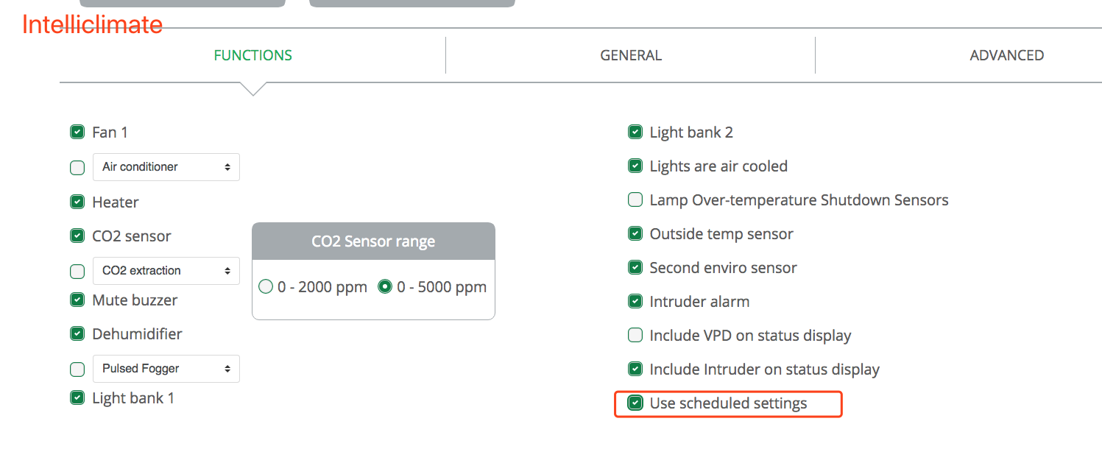The width and height of the screenshot is (1102, 449).
Task: Select the 0 - 2000 ppm range
Action: click(x=266, y=286)
